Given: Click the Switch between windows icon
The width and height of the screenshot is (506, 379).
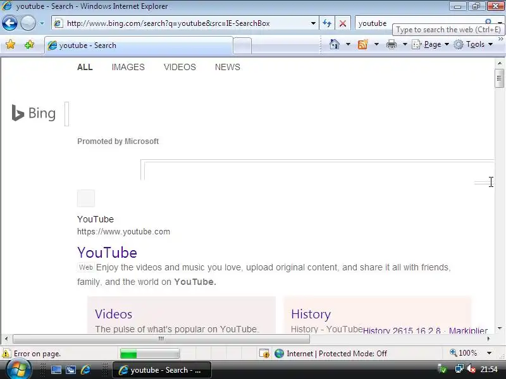Looking at the screenshot, I should click(71, 370).
